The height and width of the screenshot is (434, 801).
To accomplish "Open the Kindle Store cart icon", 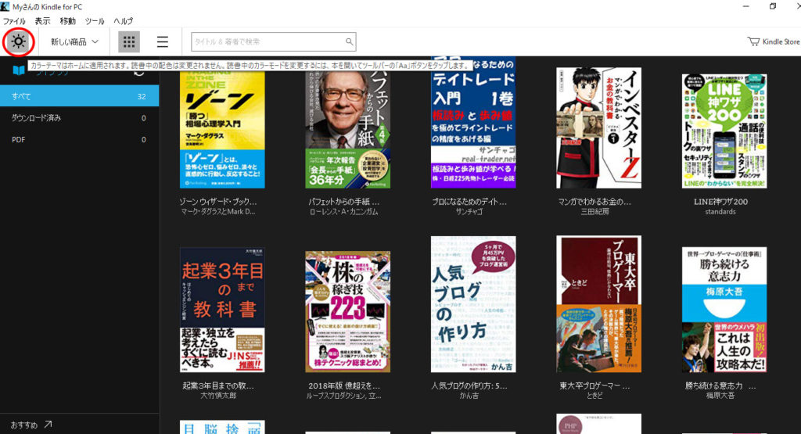I will (x=753, y=41).
